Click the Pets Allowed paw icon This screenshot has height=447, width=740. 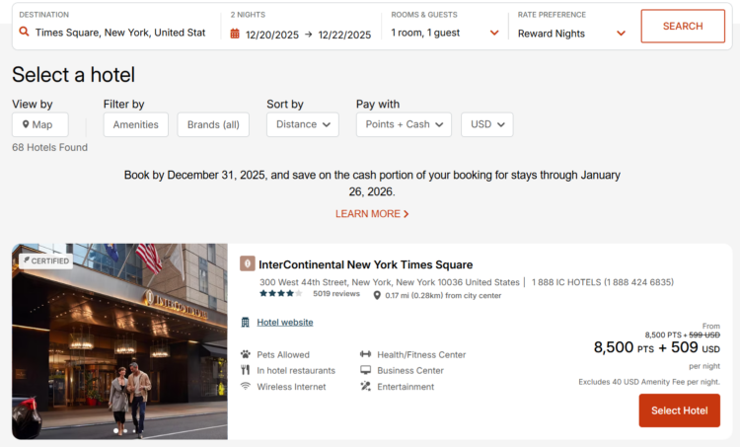(246, 354)
